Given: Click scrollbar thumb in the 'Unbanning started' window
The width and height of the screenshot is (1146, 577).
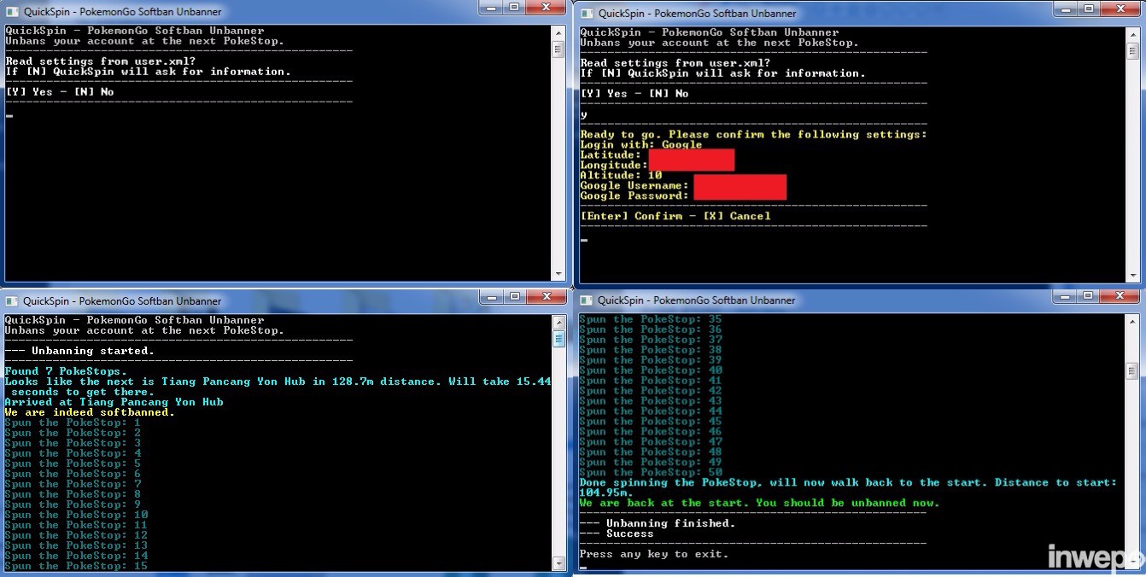Looking at the screenshot, I should [x=559, y=340].
